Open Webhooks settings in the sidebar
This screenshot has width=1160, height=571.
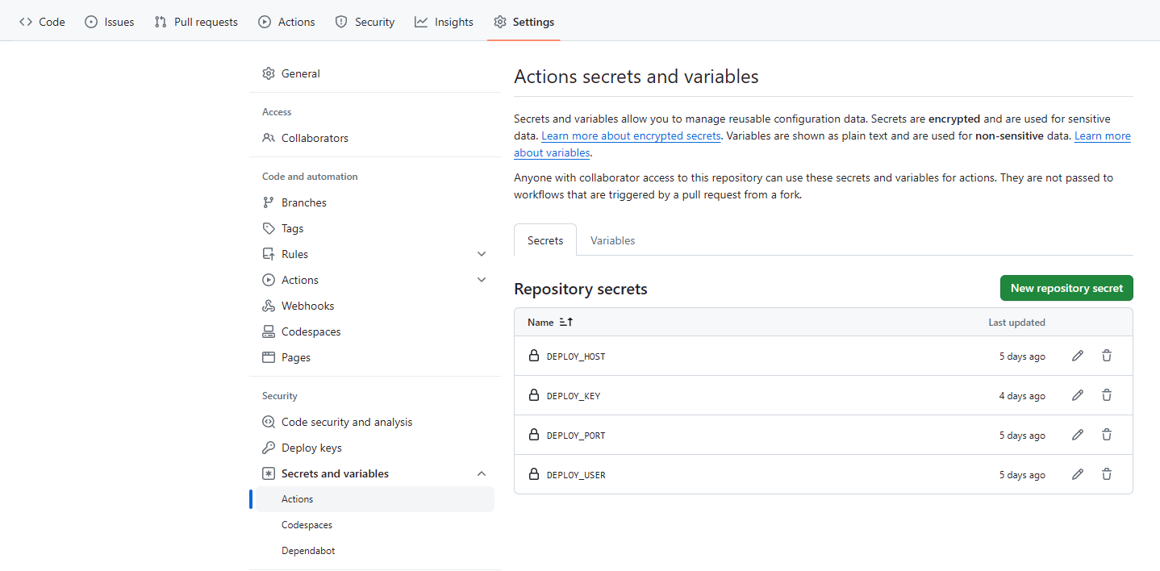[307, 306]
